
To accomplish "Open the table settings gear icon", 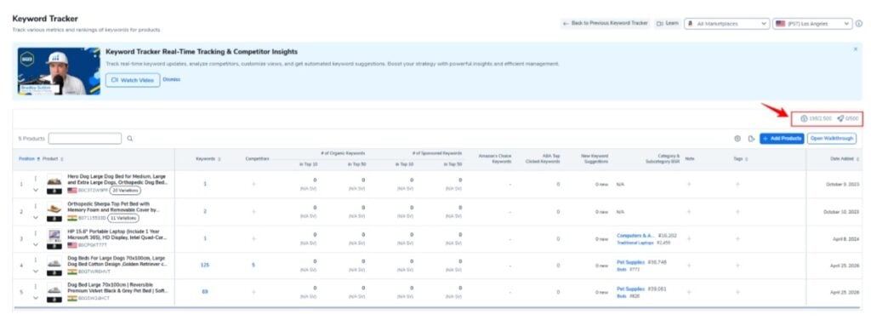I will pos(737,139).
